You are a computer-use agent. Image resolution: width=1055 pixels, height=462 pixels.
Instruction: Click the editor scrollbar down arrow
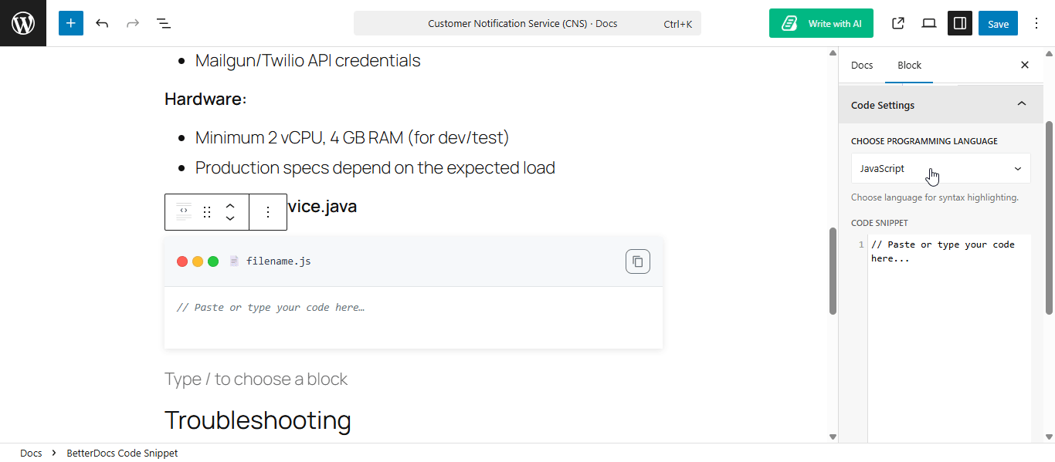(833, 437)
